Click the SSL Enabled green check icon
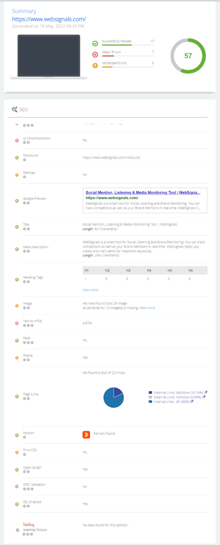220x545 pixels. (x=17, y=504)
